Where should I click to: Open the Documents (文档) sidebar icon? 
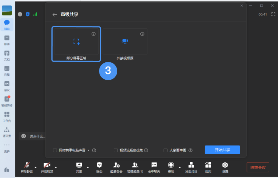click(x=7, y=56)
